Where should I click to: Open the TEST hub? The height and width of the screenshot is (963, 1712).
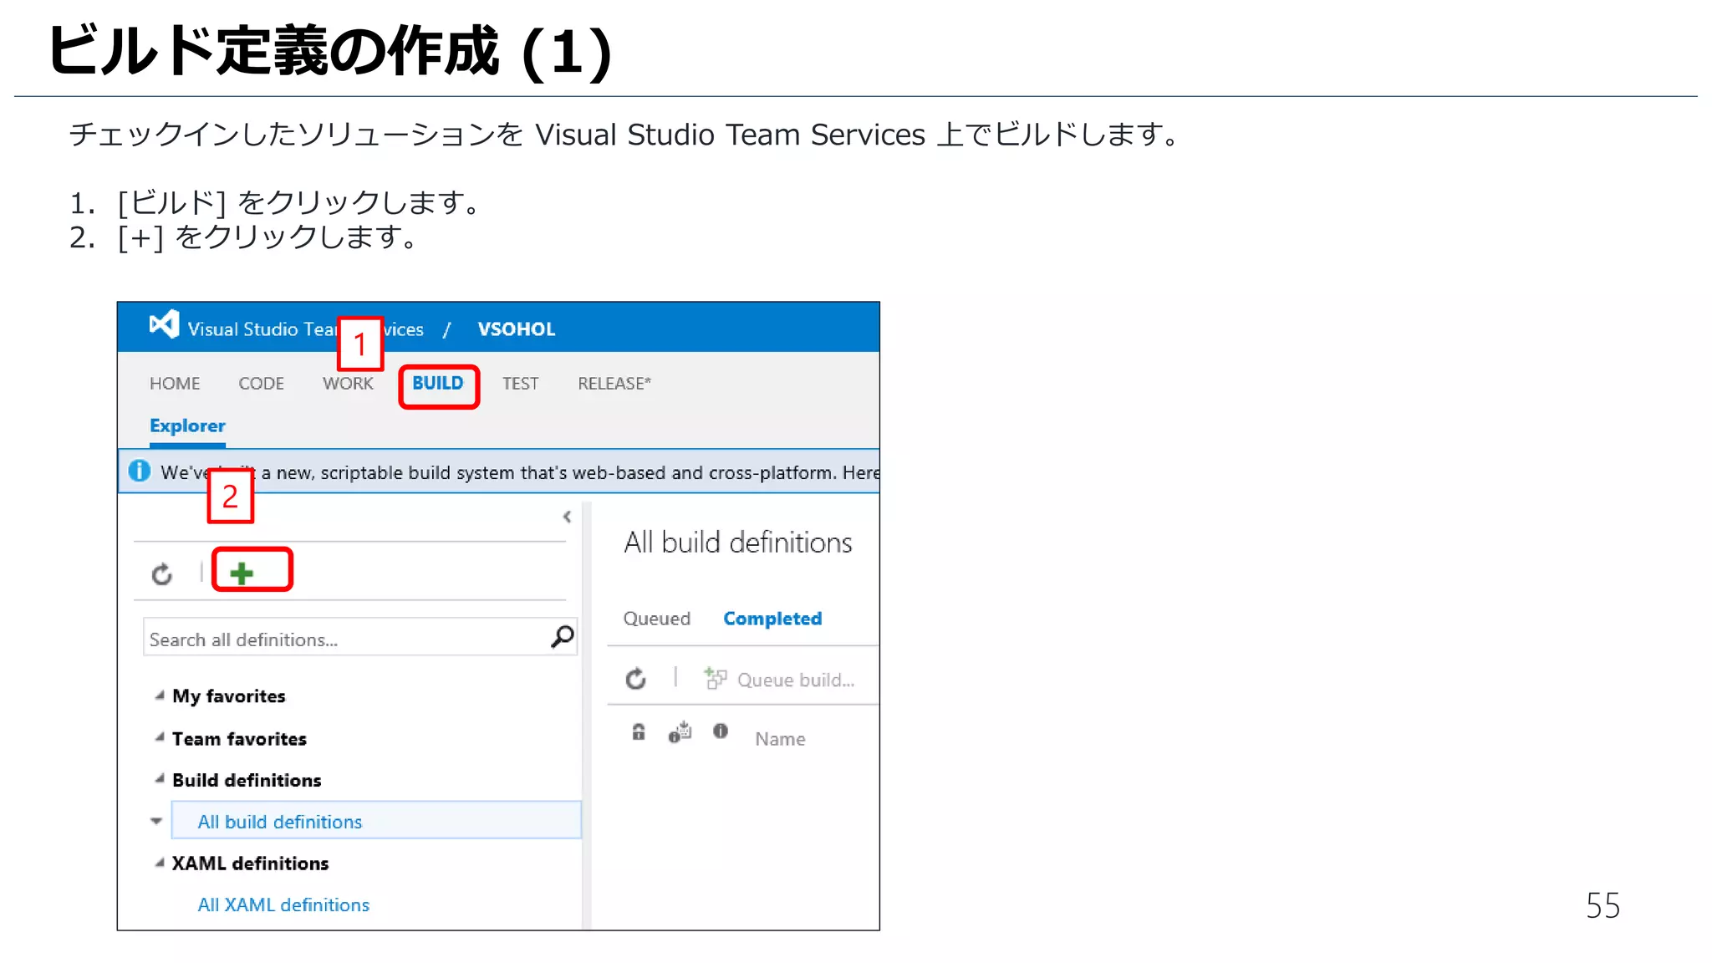pos(520,384)
